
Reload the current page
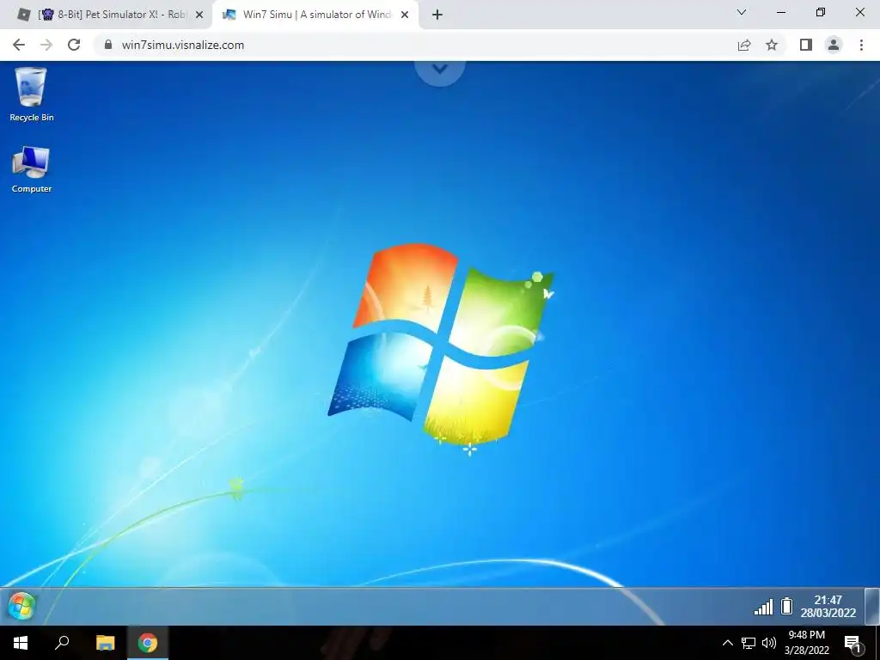point(74,45)
